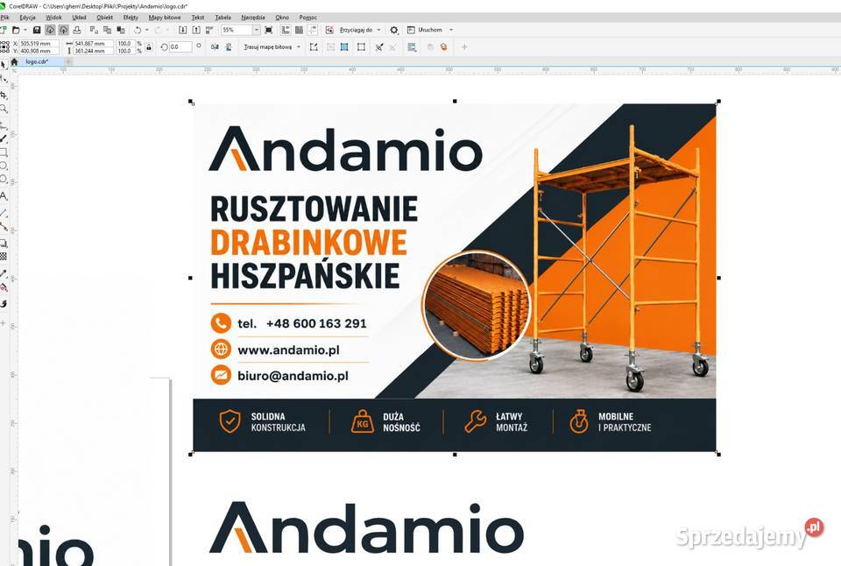The width and height of the screenshot is (841, 566).
Task: Open the Plik menu
Action: [5, 18]
